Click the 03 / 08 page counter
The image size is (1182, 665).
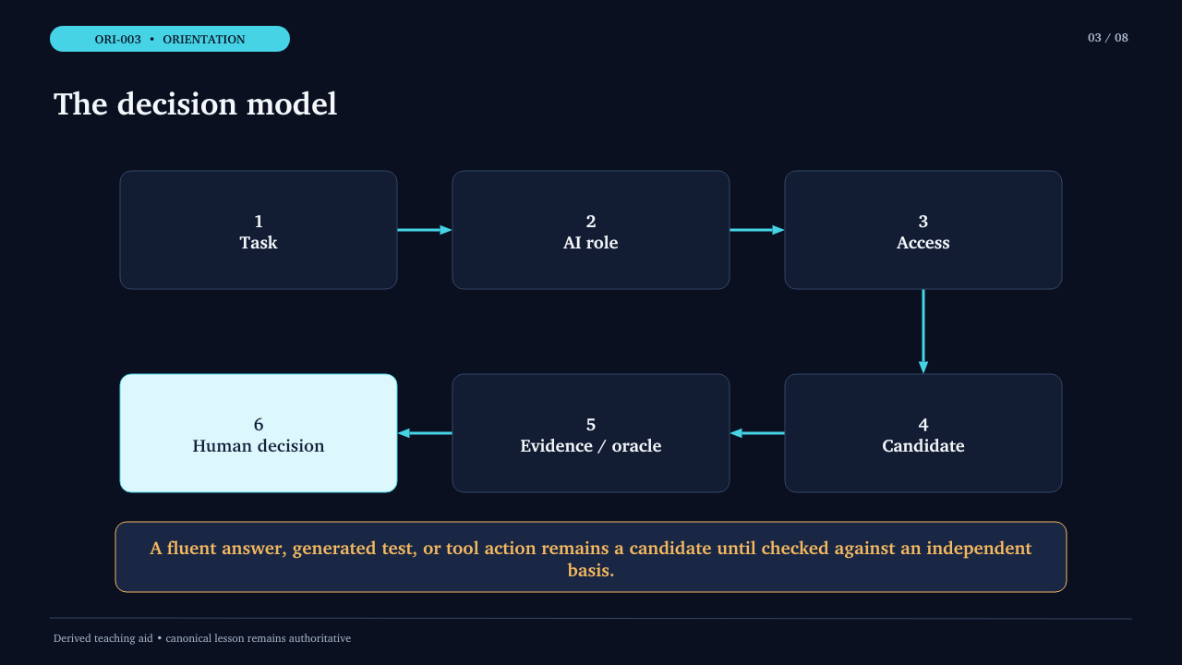1108,38
